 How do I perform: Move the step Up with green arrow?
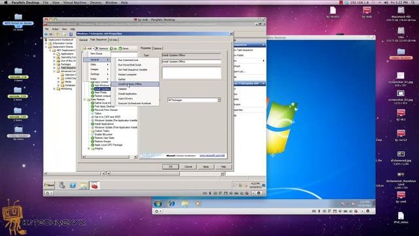[113, 49]
